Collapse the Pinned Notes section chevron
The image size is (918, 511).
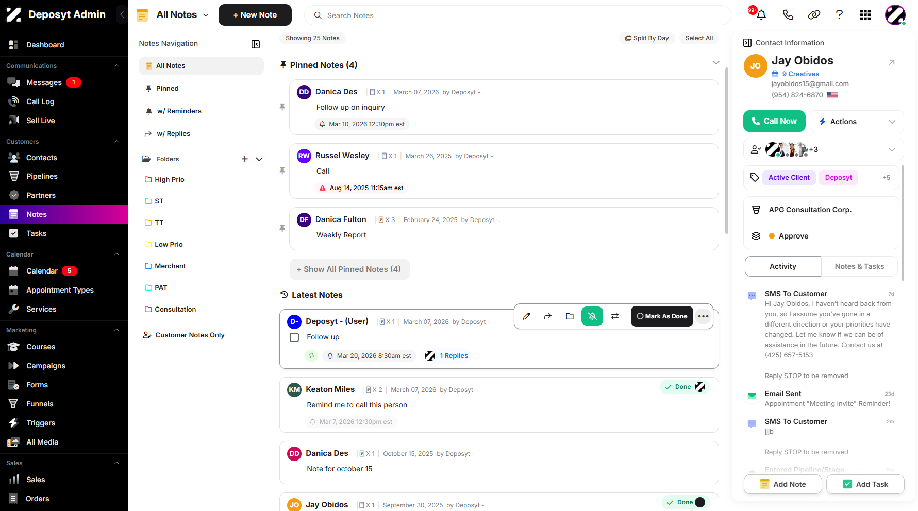(x=716, y=62)
